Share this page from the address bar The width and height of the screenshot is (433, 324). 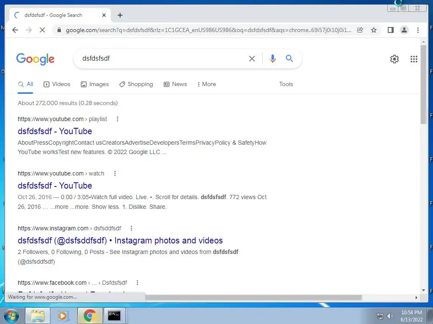[360, 30]
